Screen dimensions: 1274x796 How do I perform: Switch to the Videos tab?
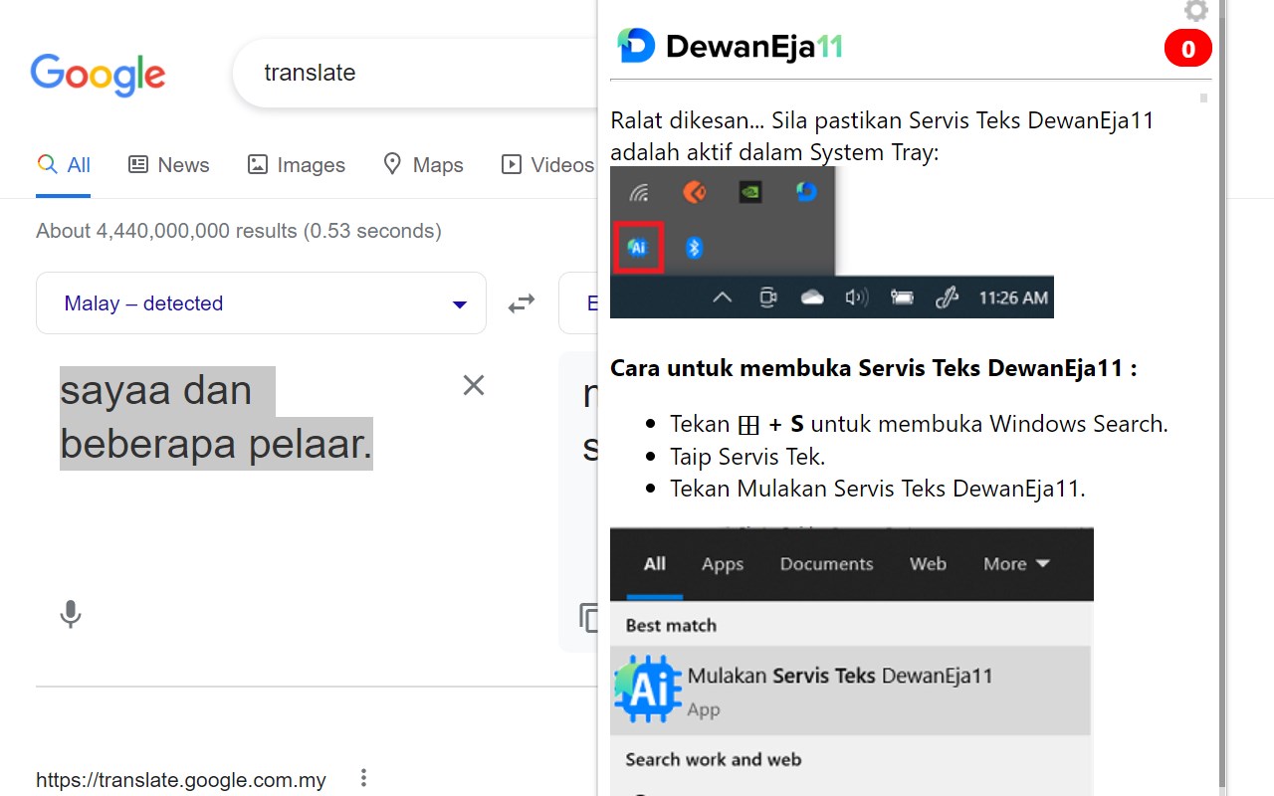click(x=548, y=165)
